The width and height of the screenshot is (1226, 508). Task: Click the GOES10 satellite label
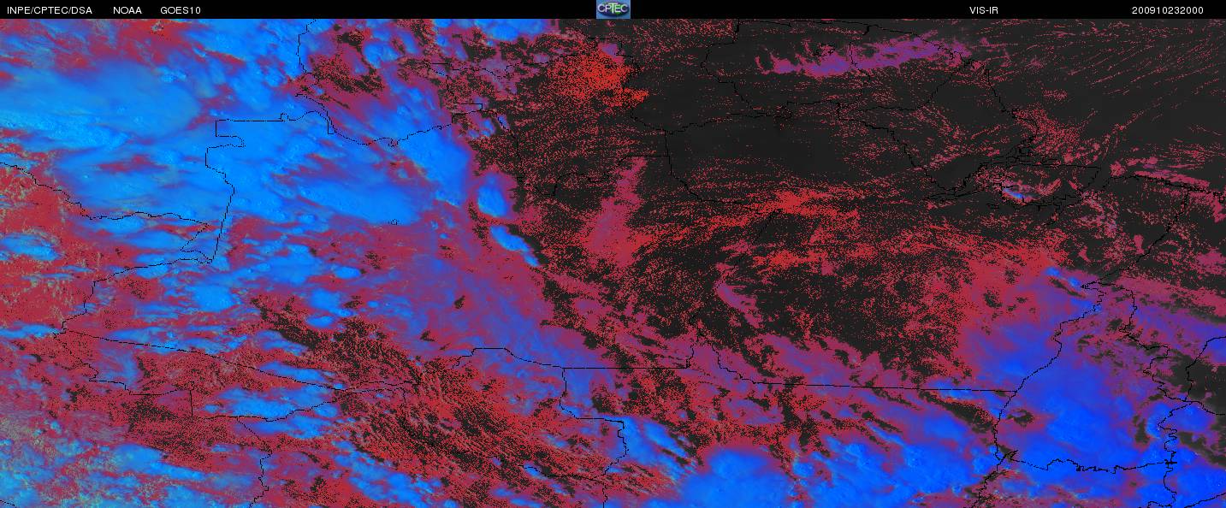click(181, 10)
